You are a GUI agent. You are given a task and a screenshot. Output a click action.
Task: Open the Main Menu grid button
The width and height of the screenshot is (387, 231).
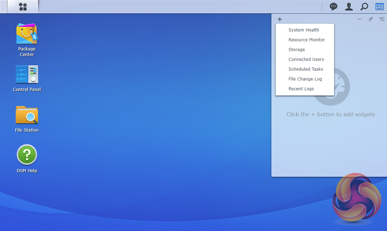click(23, 7)
